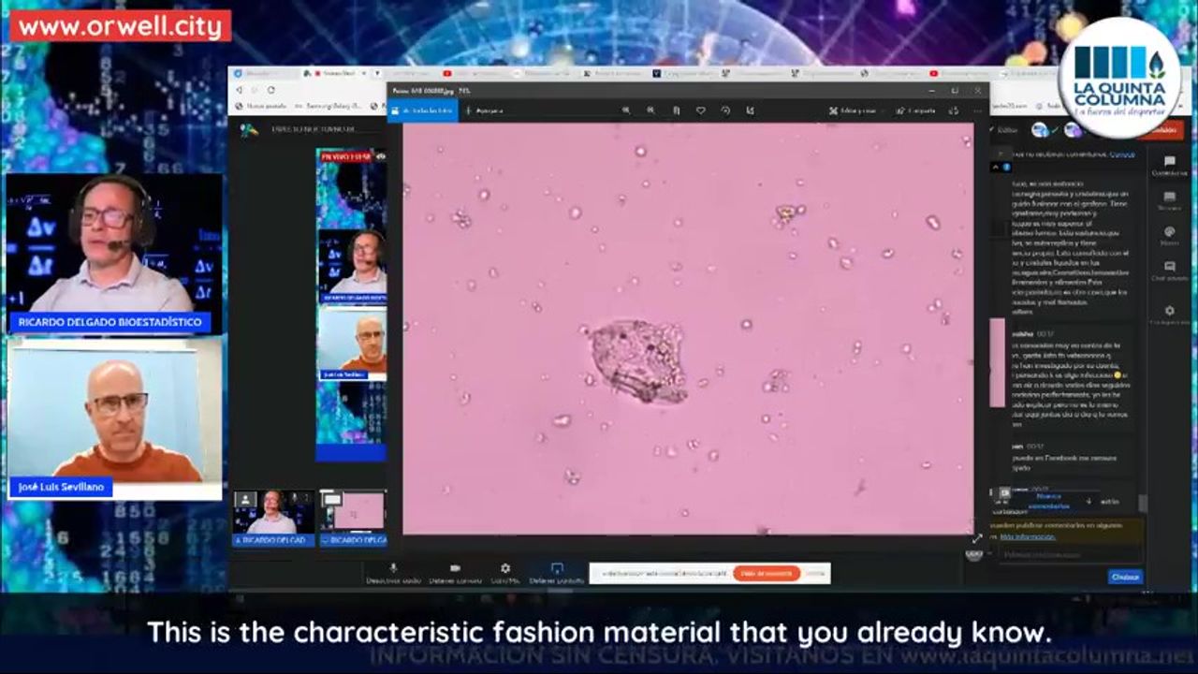Open Comentarios panel icon in sidebar
1198x674 pixels.
point(1169,162)
